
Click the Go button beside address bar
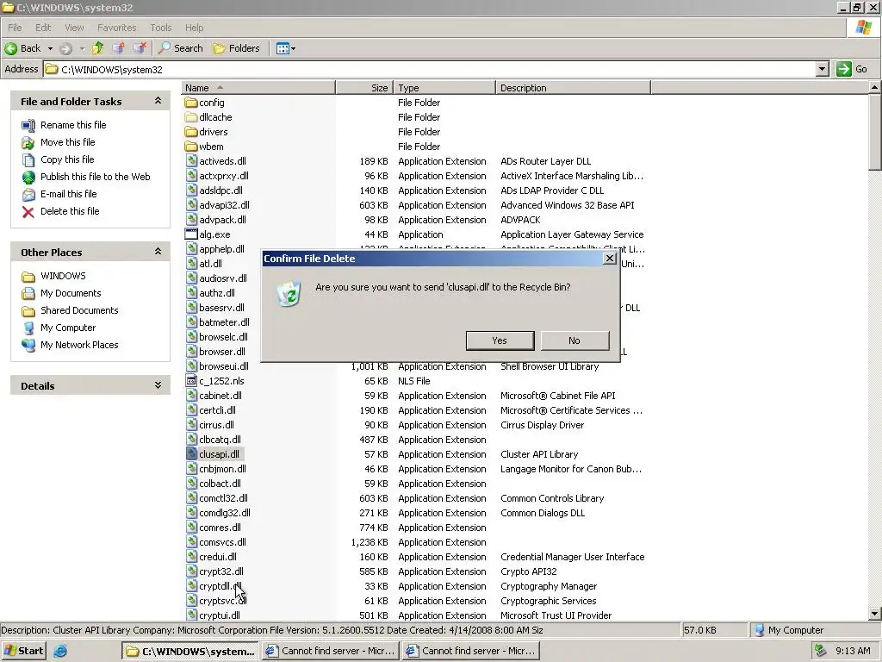852,69
